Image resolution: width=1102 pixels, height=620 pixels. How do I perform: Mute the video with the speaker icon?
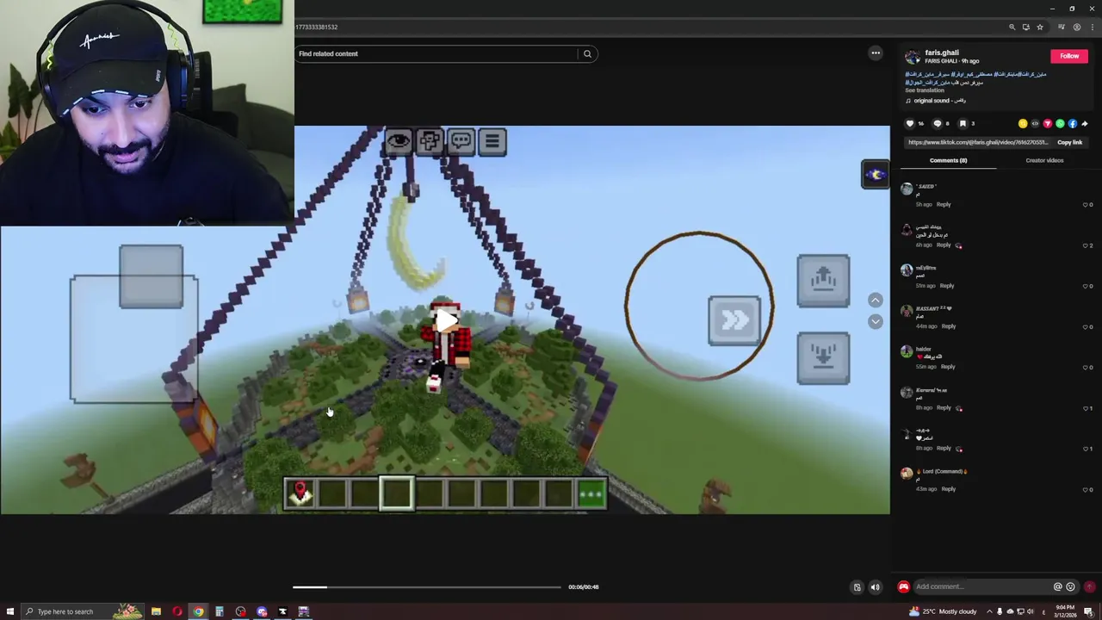[875, 587]
